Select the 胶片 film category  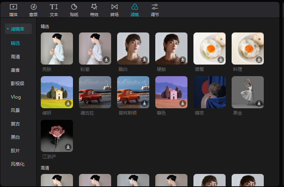[x=15, y=151]
